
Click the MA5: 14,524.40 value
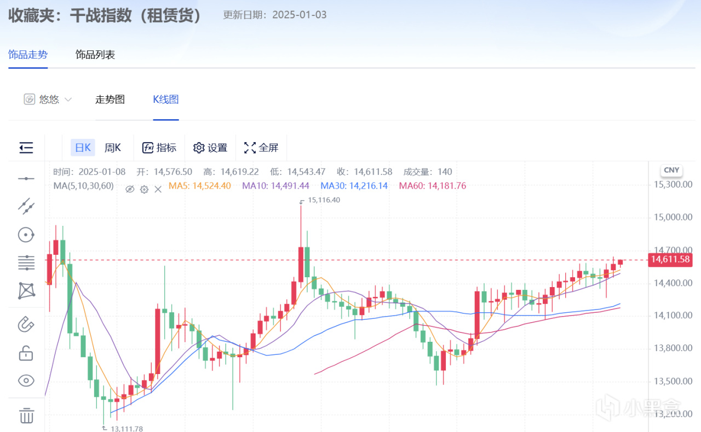[200, 186]
